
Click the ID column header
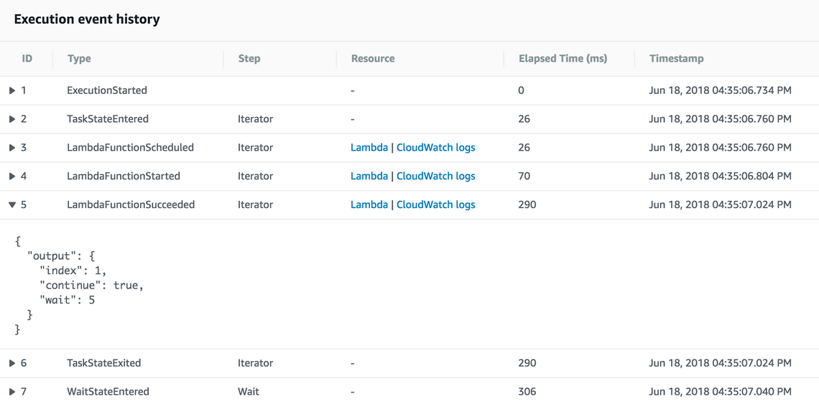[x=27, y=59]
